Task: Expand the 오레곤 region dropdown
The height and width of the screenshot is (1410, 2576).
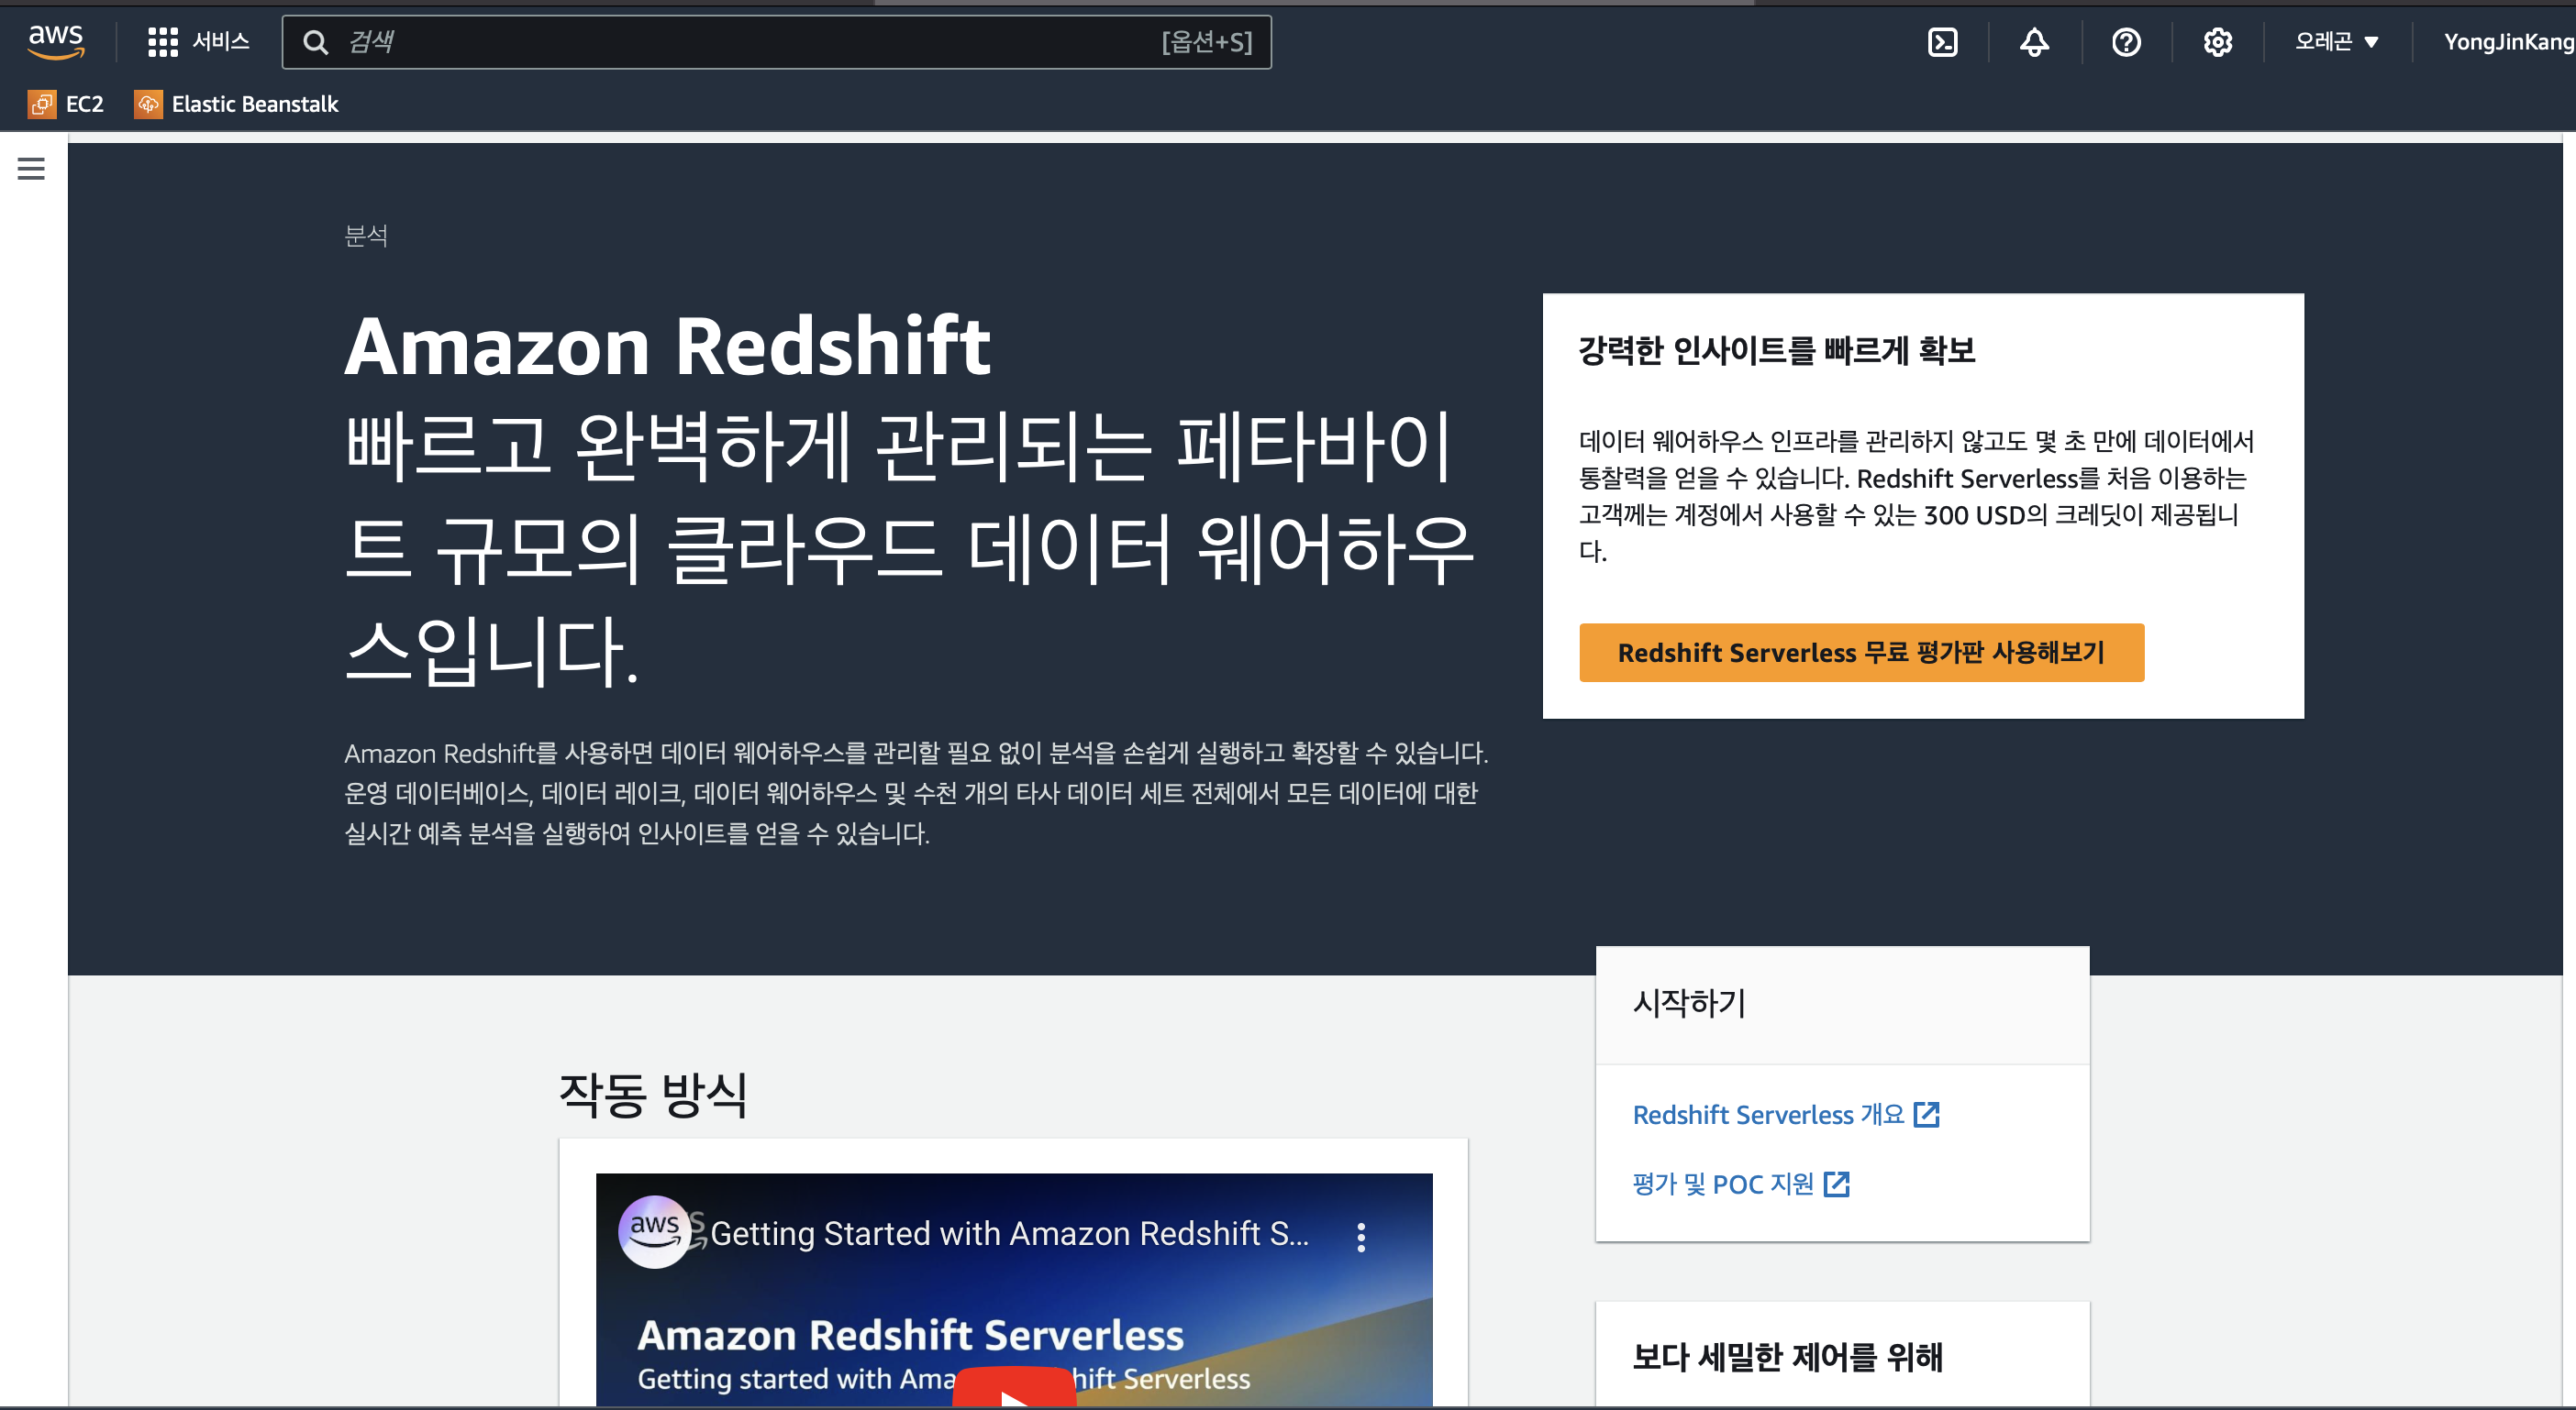Action: pos(2335,42)
